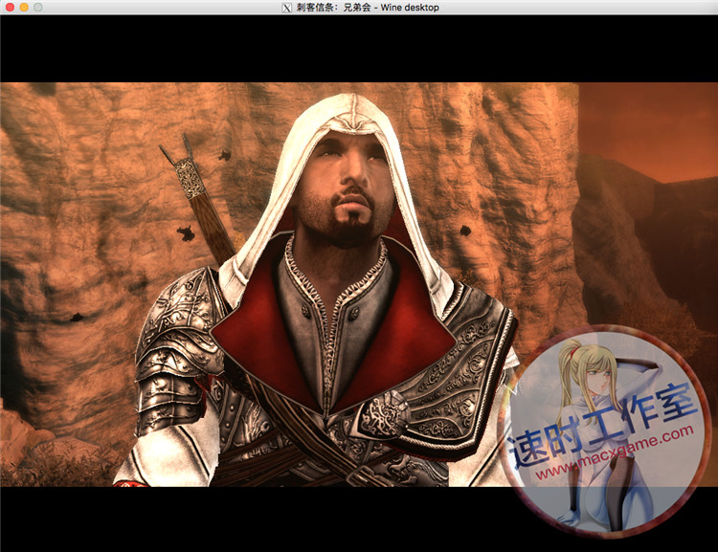
Task: Close the Wine desktop window
Action: (x=10, y=7)
